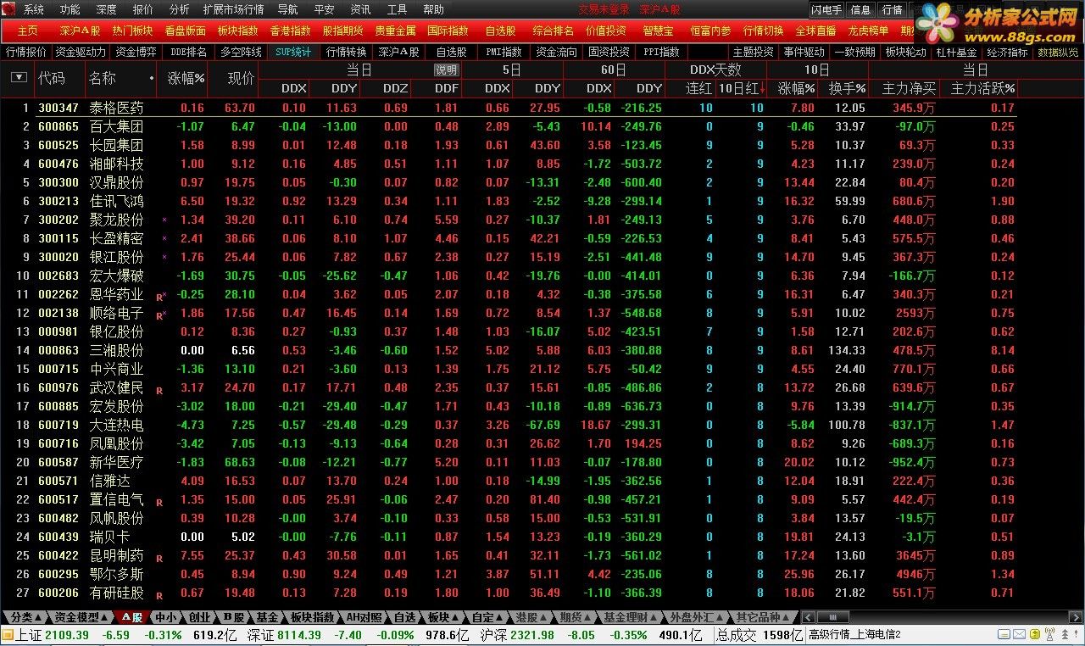Screen dimensions: 1085x646
Task: Select stock row 佳讯飞鸿
Action: click(509, 201)
